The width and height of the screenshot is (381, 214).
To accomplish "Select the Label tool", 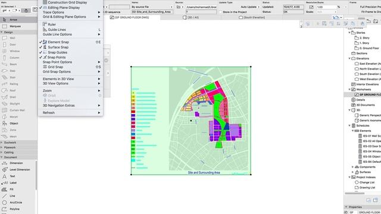I will (x=18, y=182).
